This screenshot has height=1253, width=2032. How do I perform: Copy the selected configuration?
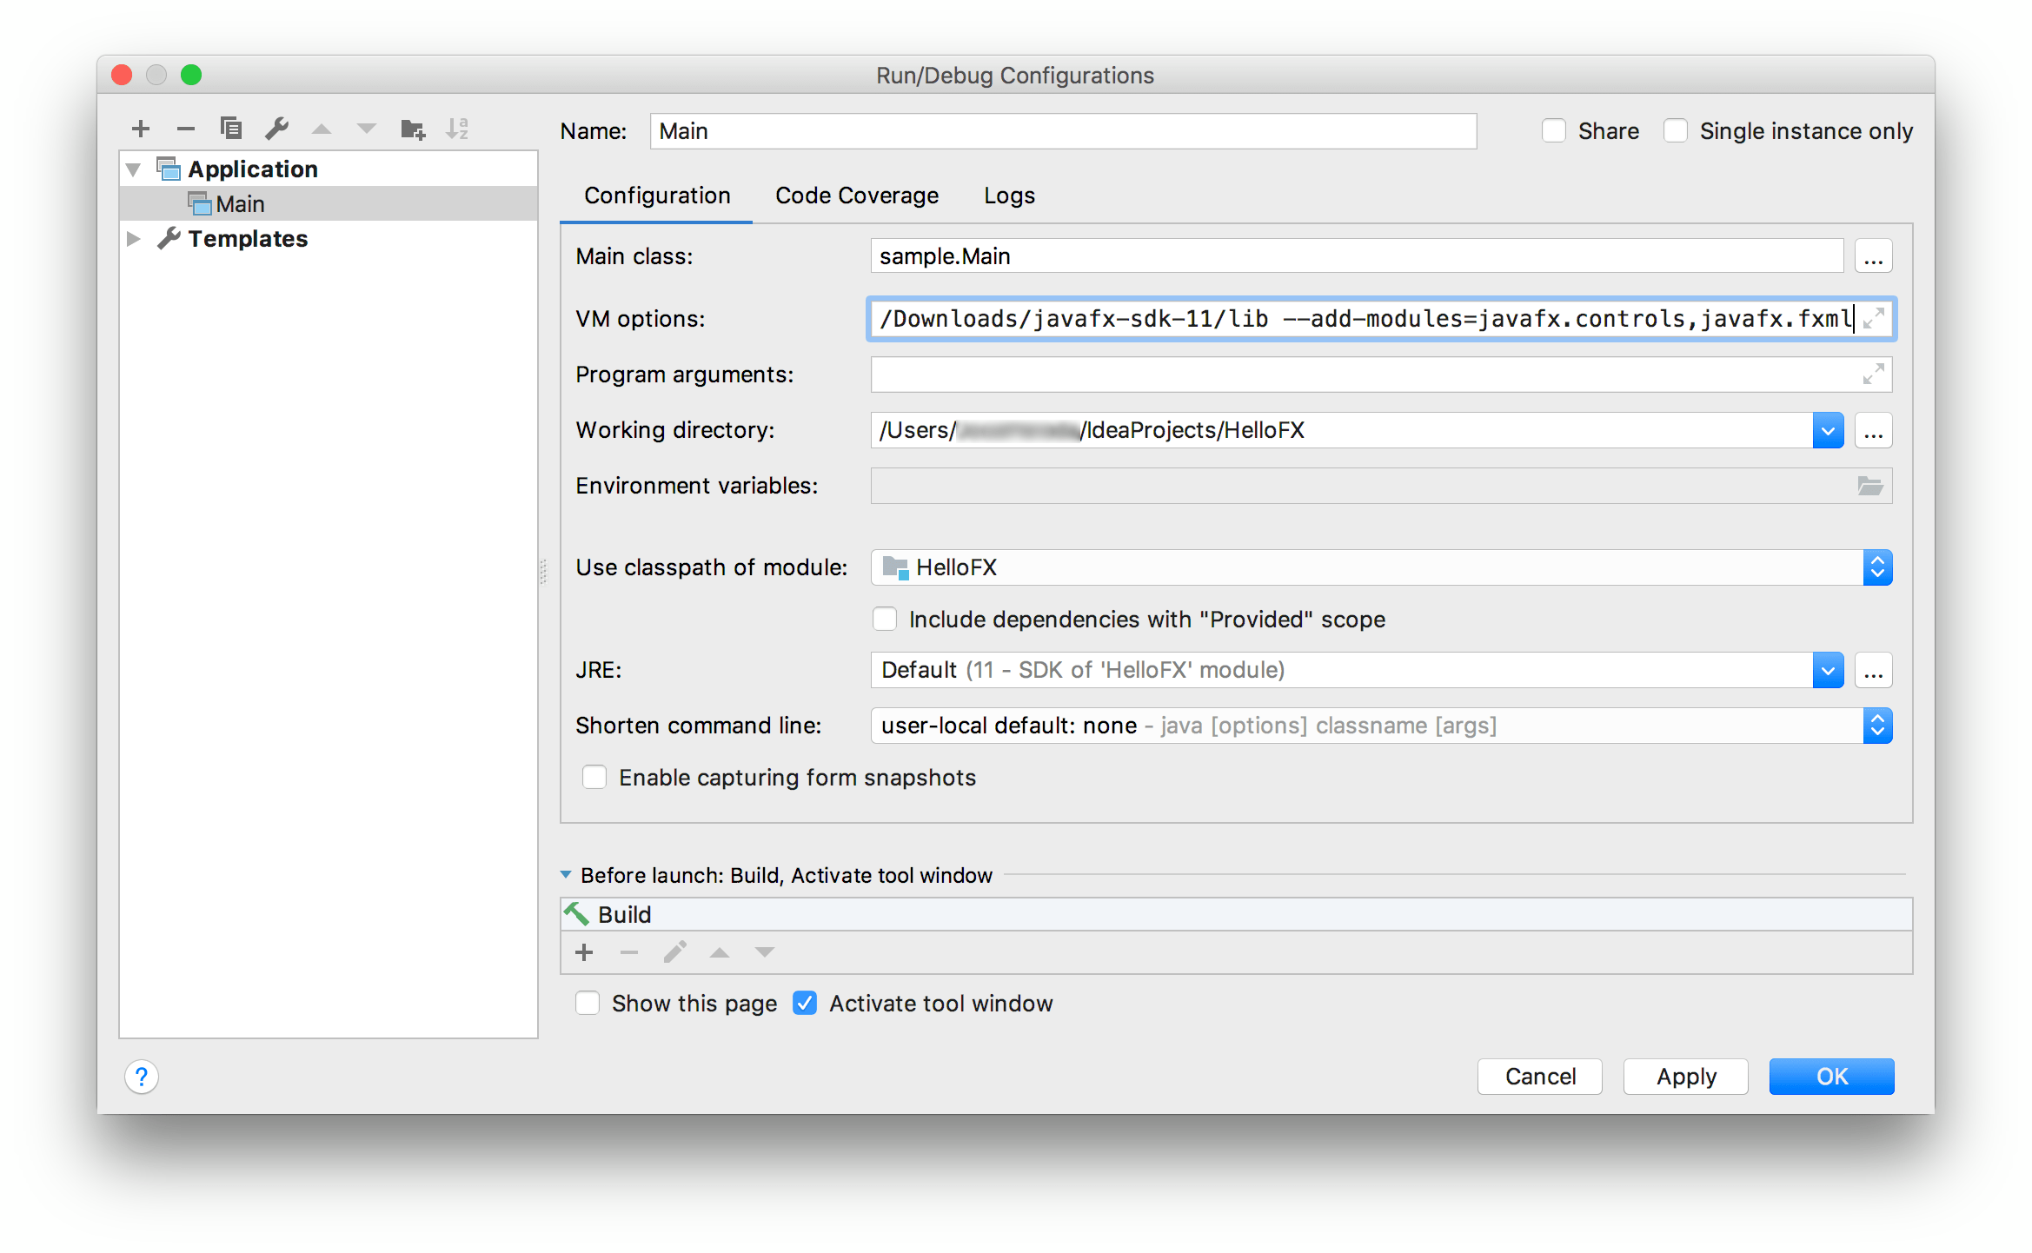click(x=230, y=129)
